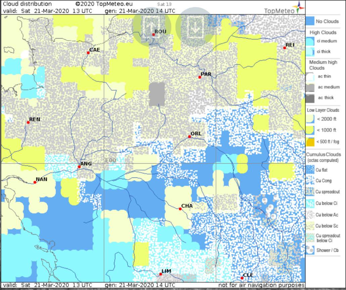Select the Cu below Sc legend swatch
346x290 pixels.
[x=310, y=226]
